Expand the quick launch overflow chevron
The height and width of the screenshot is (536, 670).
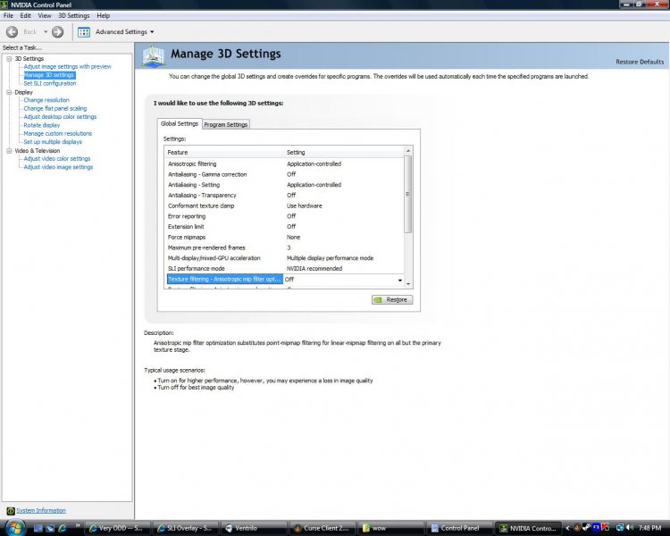click(78, 525)
